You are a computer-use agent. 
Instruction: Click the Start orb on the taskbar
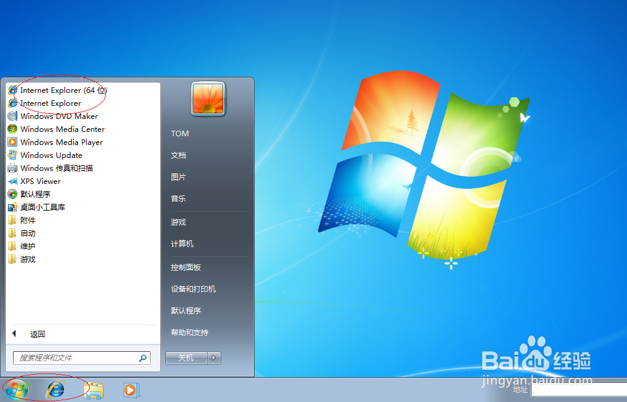17,390
